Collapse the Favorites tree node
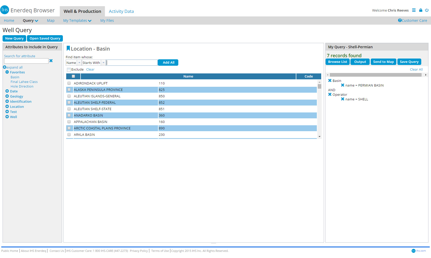 [x=7, y=72]
